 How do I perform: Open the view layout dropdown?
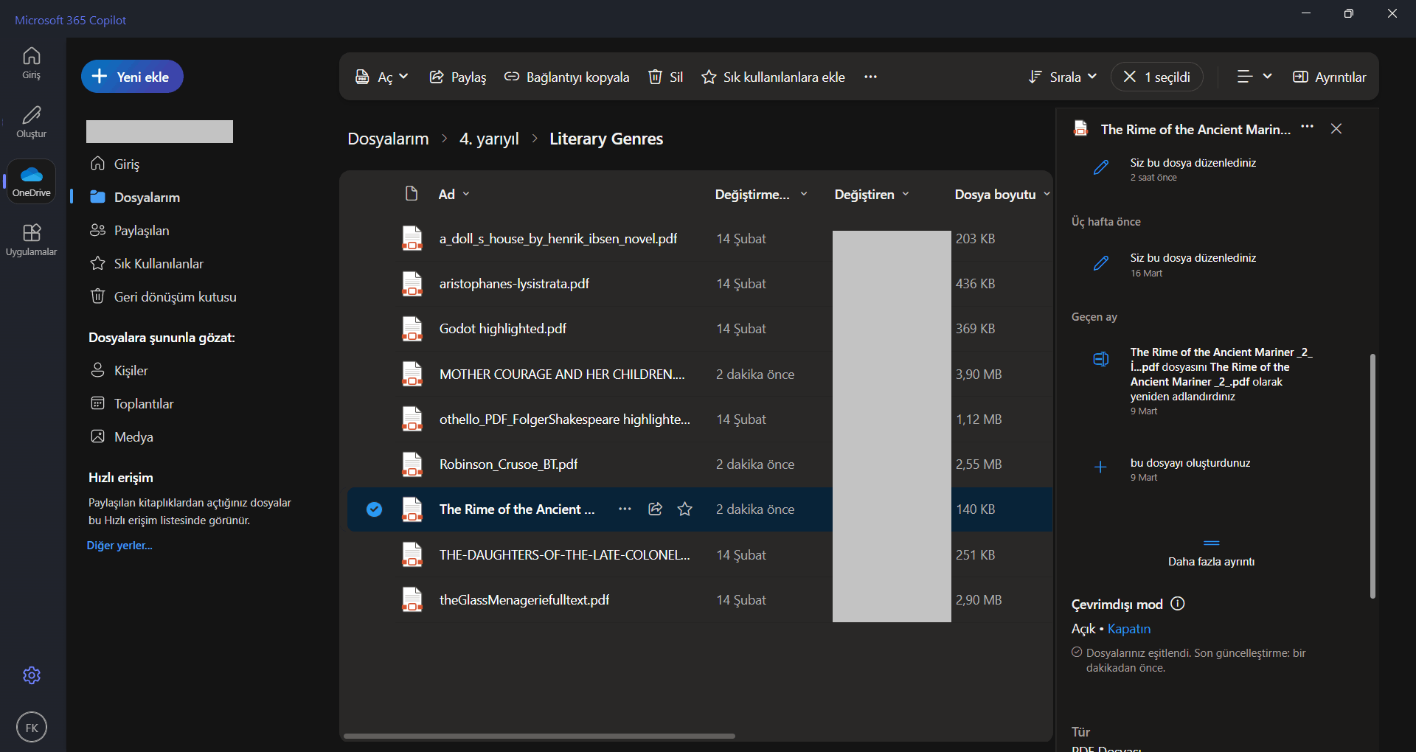click(1254, 77)
